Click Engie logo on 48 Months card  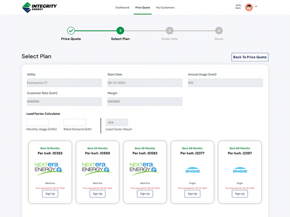point(193,170)
